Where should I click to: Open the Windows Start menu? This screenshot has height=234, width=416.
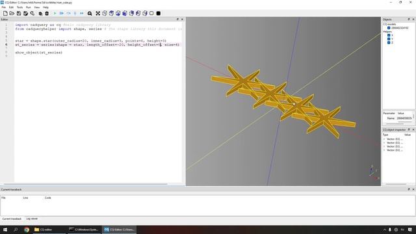(x=5, y=229)
